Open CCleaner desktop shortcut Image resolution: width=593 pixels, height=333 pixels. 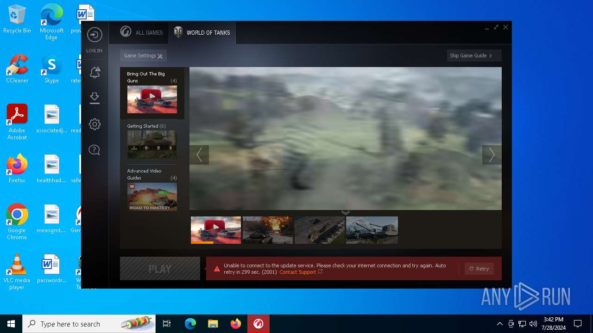[x=17, y=69]
